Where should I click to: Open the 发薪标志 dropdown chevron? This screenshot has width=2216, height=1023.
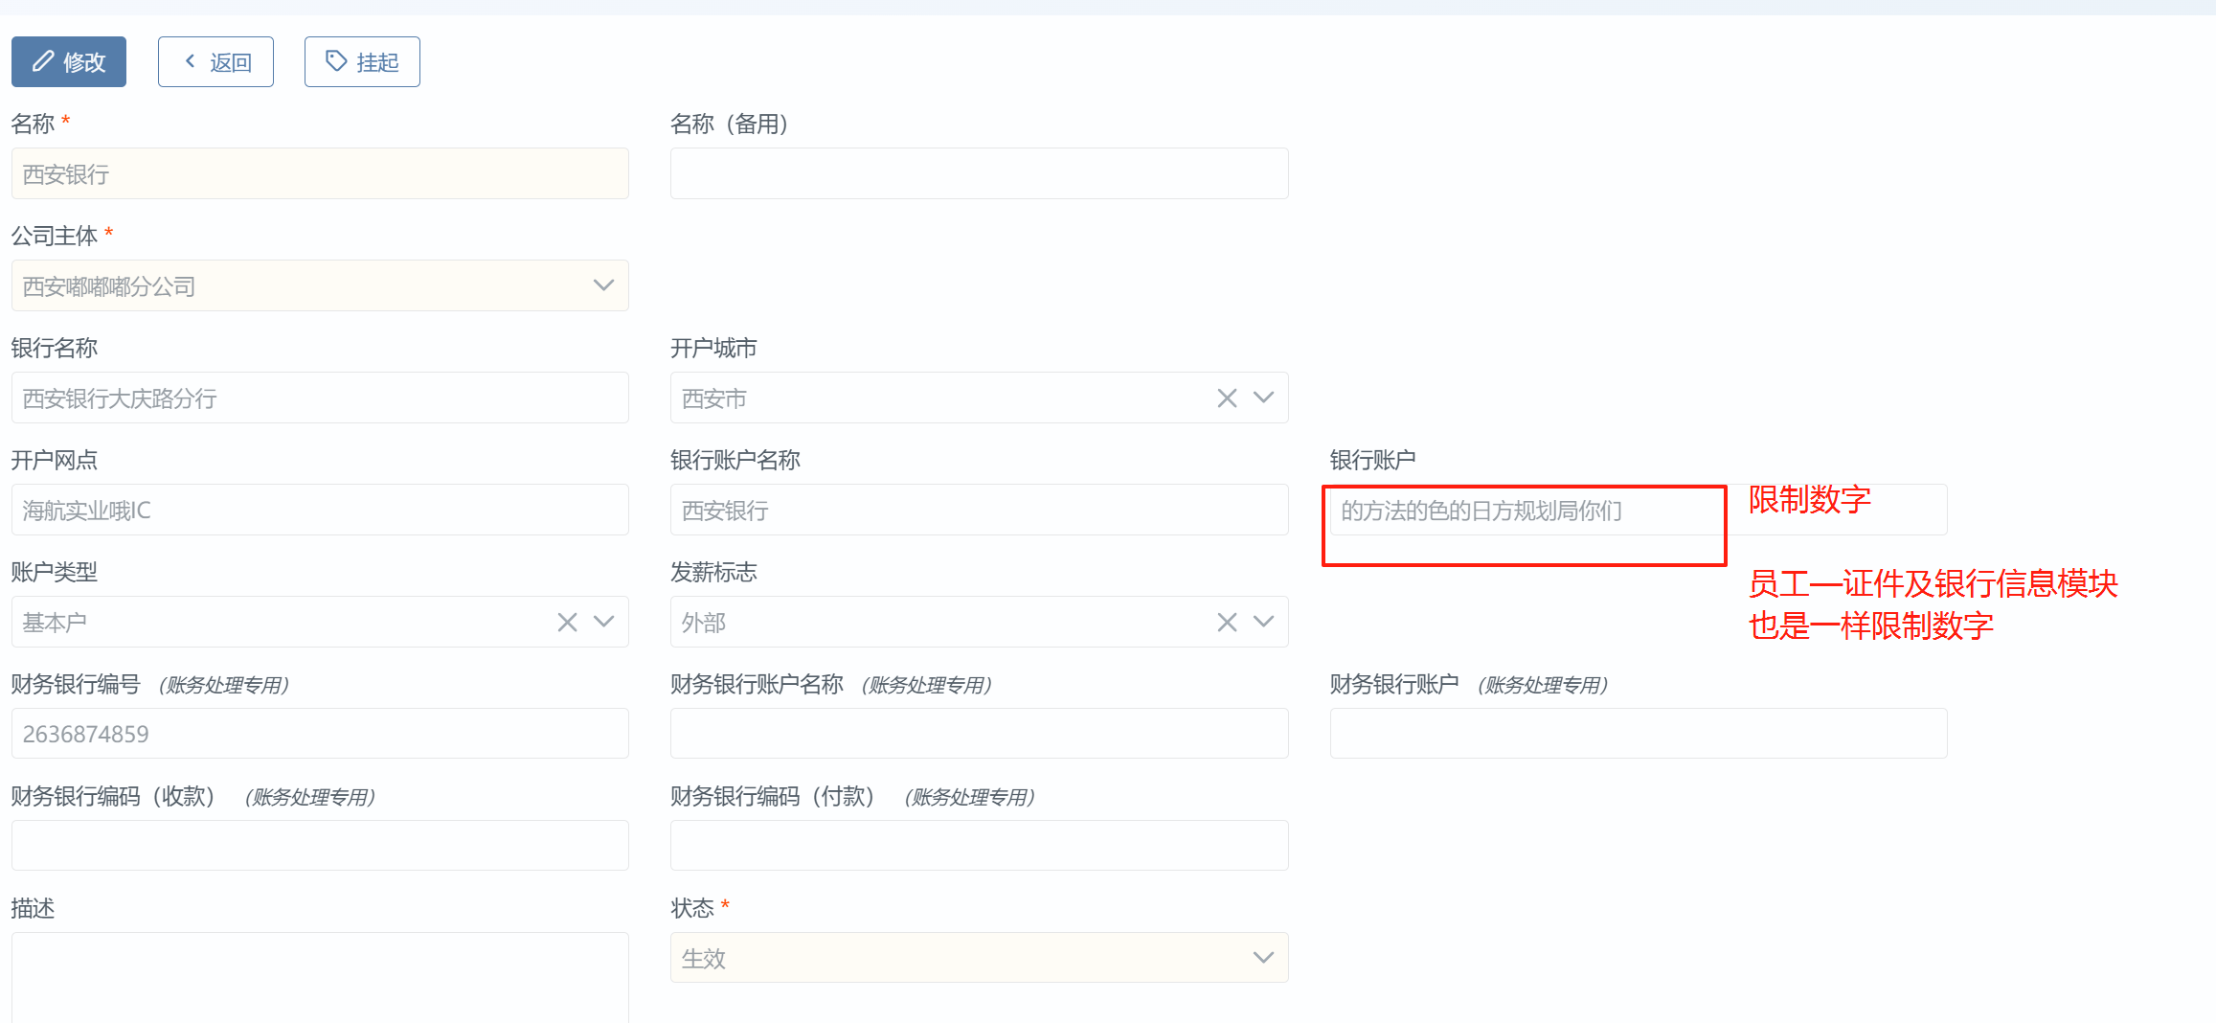pos(1263,623)
